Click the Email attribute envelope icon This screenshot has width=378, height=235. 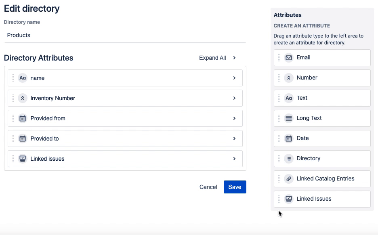click(288, 58)
